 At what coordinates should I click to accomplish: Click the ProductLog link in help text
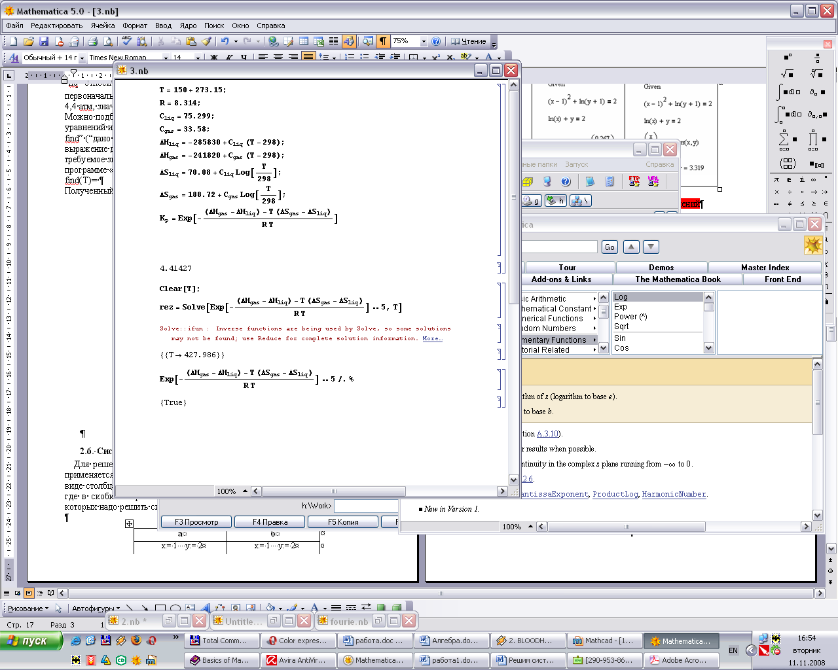(x=615, y=494)
